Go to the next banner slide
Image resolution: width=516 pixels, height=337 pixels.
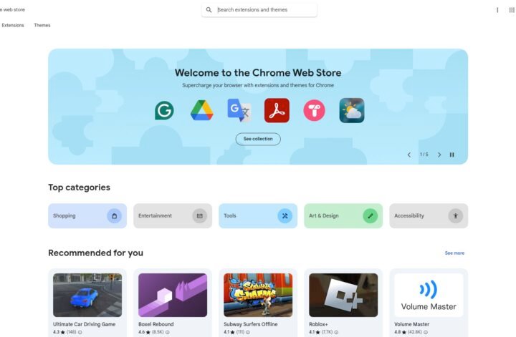(x=439, y=155)
